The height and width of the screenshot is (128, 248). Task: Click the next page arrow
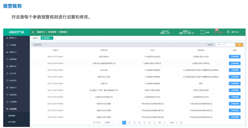point(165,122)
